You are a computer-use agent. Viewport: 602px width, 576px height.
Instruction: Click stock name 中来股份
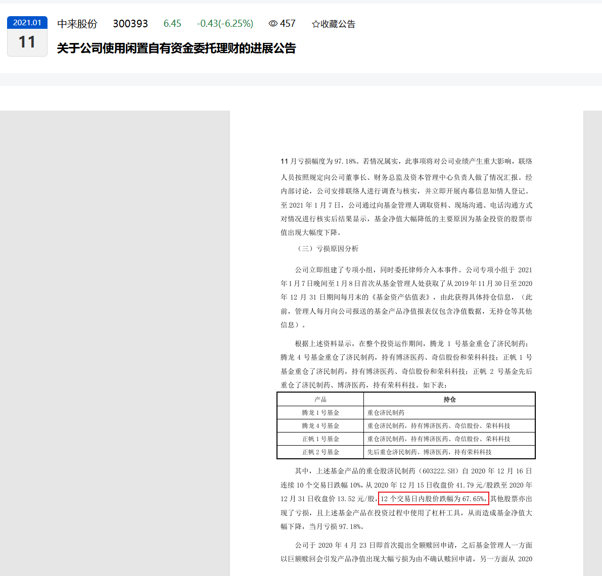77,24
